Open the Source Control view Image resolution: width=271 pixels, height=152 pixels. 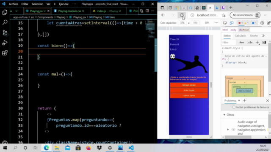pyautogui.click(x=5, y=33)
